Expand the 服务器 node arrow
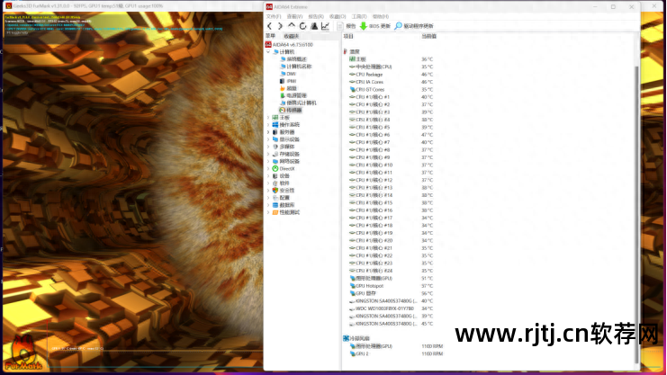 coord(268,132)
